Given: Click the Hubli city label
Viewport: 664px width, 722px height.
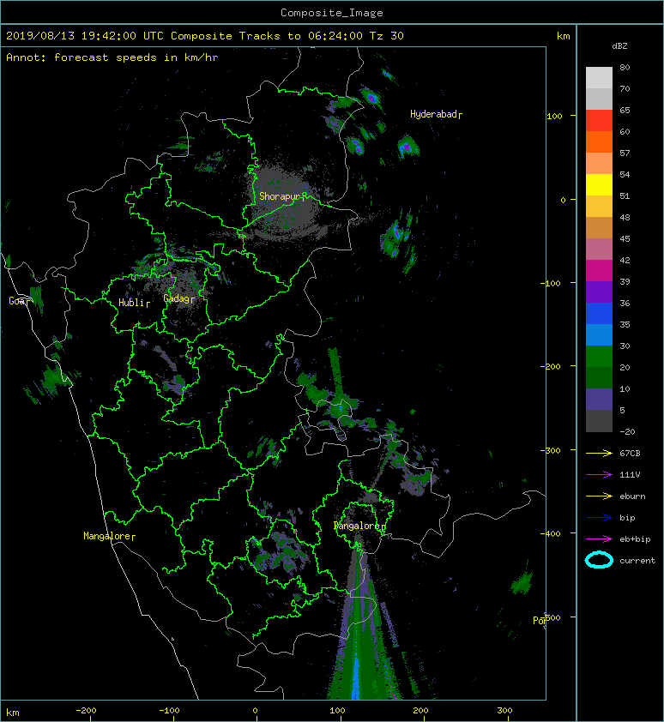Looking at the screenshot, I should click(134, 303).
